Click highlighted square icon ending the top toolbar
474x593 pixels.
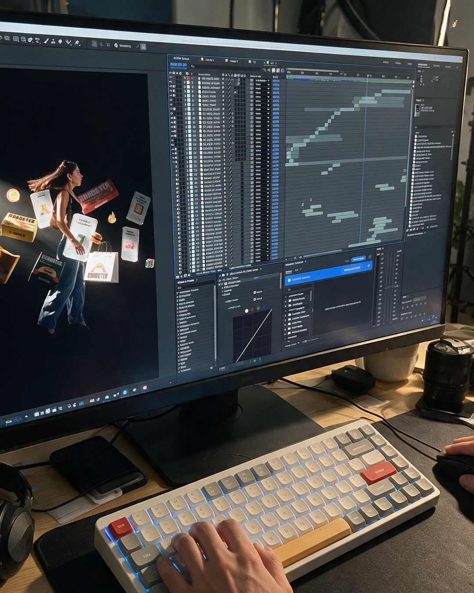tap(143, 47)
